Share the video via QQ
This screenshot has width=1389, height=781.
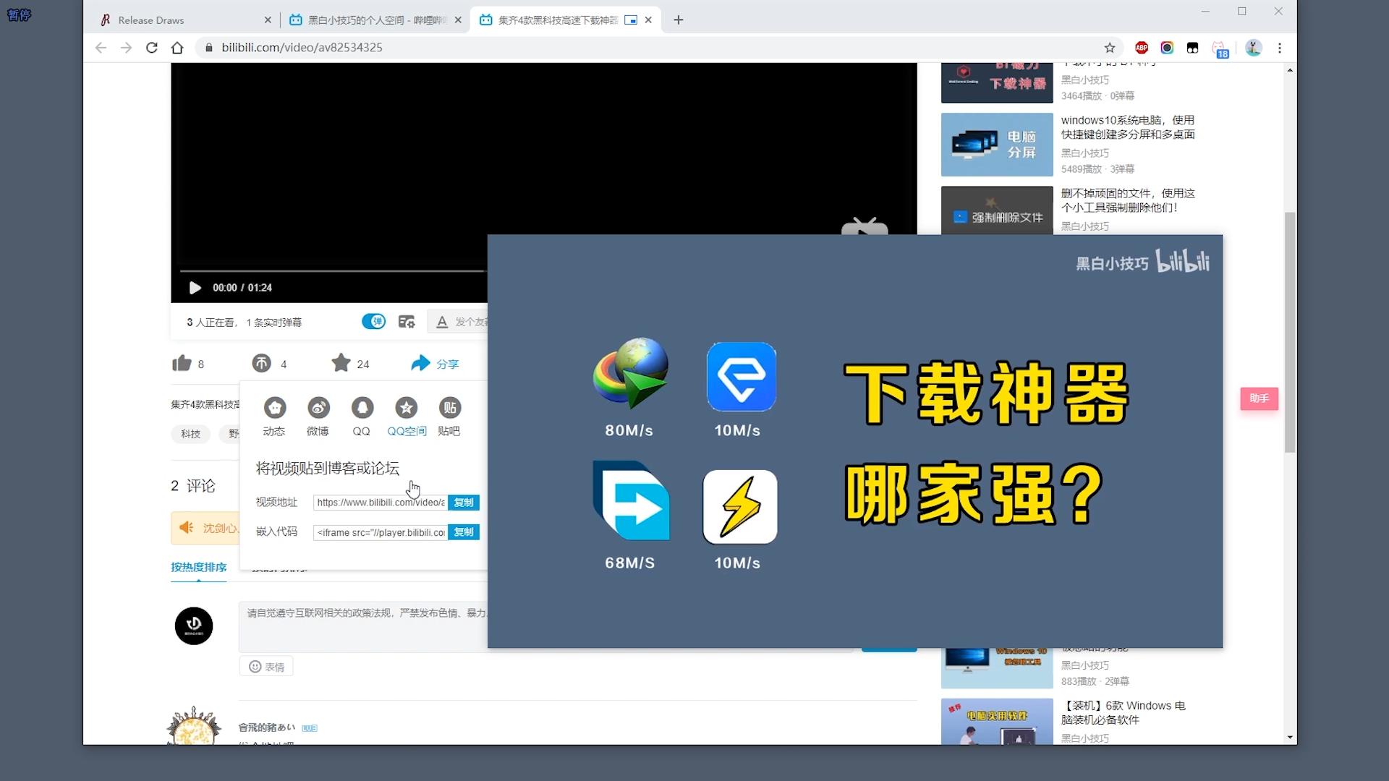tap(362, 407)
